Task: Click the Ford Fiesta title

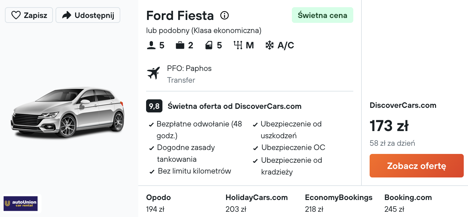Action: tap(180, 15)
